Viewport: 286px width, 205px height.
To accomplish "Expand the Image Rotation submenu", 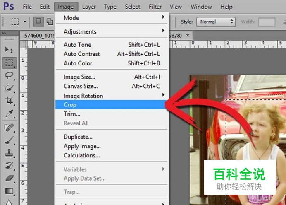I will [x=112, y=96].
